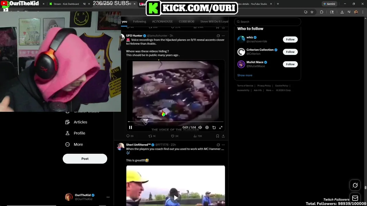This screenshot has width=367, height=206.
Task: Open Articles in the X sidebar
Action: point(76,122)
